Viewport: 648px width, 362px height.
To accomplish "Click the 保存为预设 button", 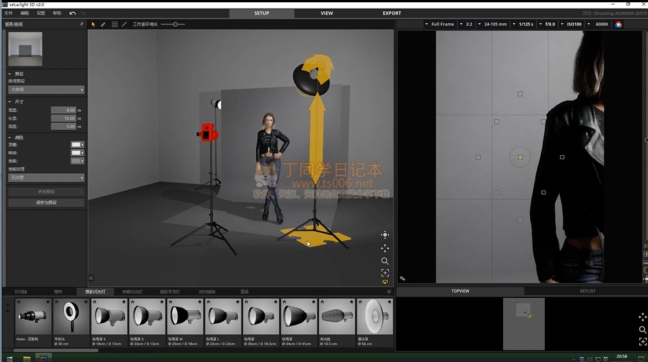I will [x=46, y=203].
